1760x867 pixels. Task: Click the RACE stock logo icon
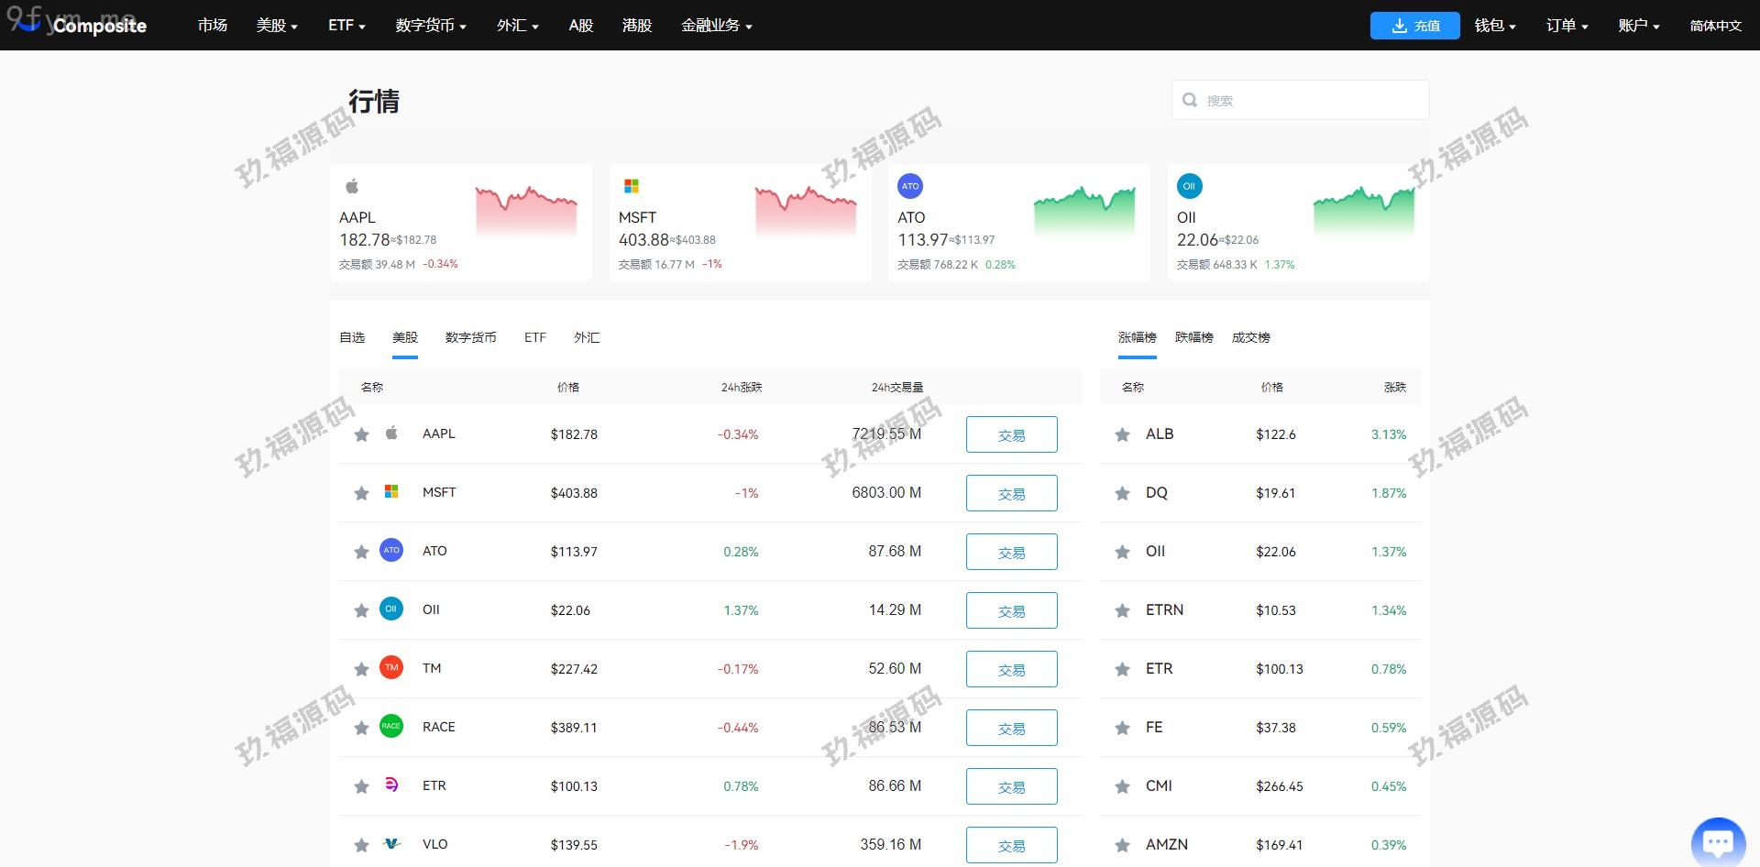(391, 727)
